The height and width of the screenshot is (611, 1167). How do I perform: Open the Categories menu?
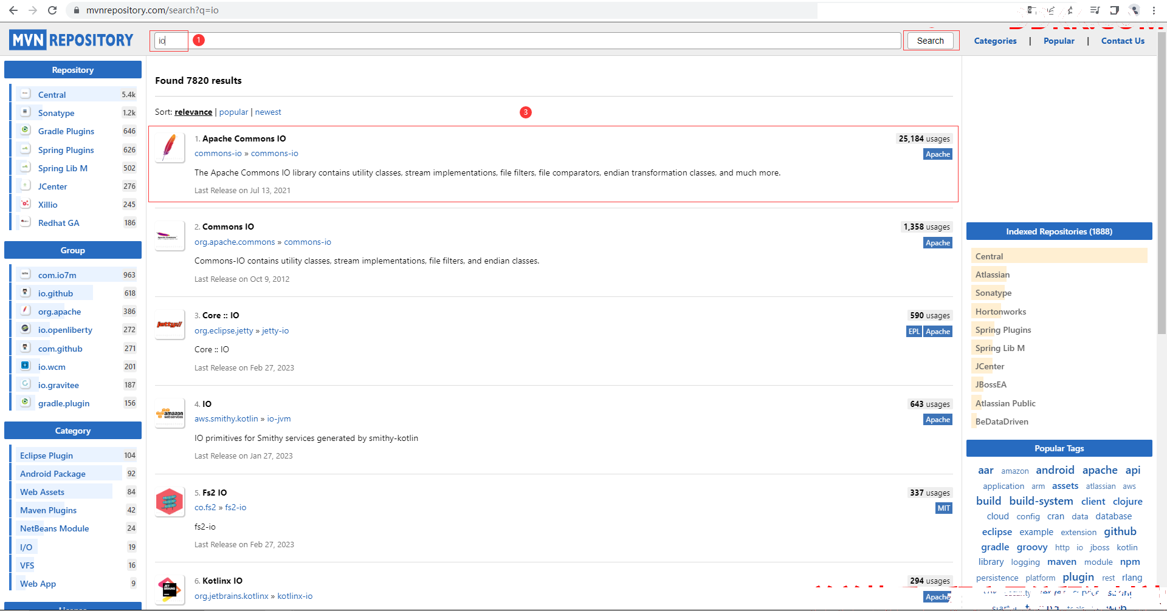click(995, 41)
